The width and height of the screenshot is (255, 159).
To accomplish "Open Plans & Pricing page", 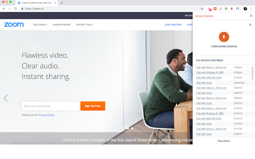I will 62,25.
